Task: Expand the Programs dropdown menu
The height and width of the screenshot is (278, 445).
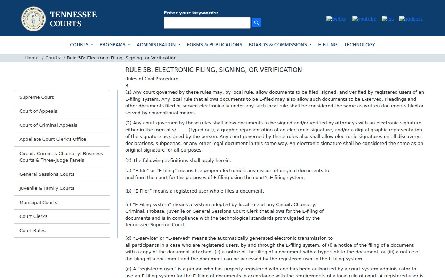Action: [115, 44]
